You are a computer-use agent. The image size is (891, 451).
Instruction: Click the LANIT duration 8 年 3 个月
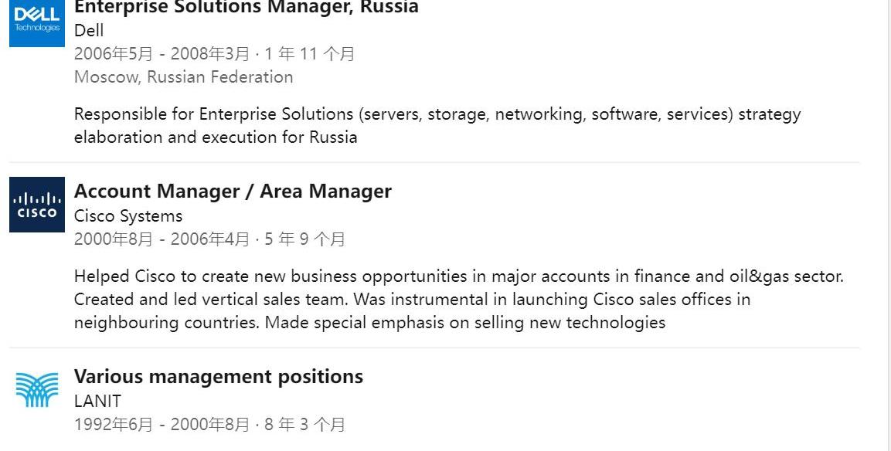tap(304, 425)
